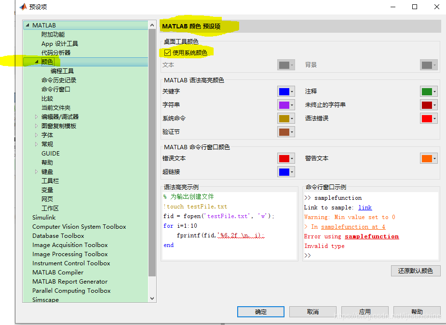
Task: Click the disabled 文本 color swatch
Action: pos(286,65)
